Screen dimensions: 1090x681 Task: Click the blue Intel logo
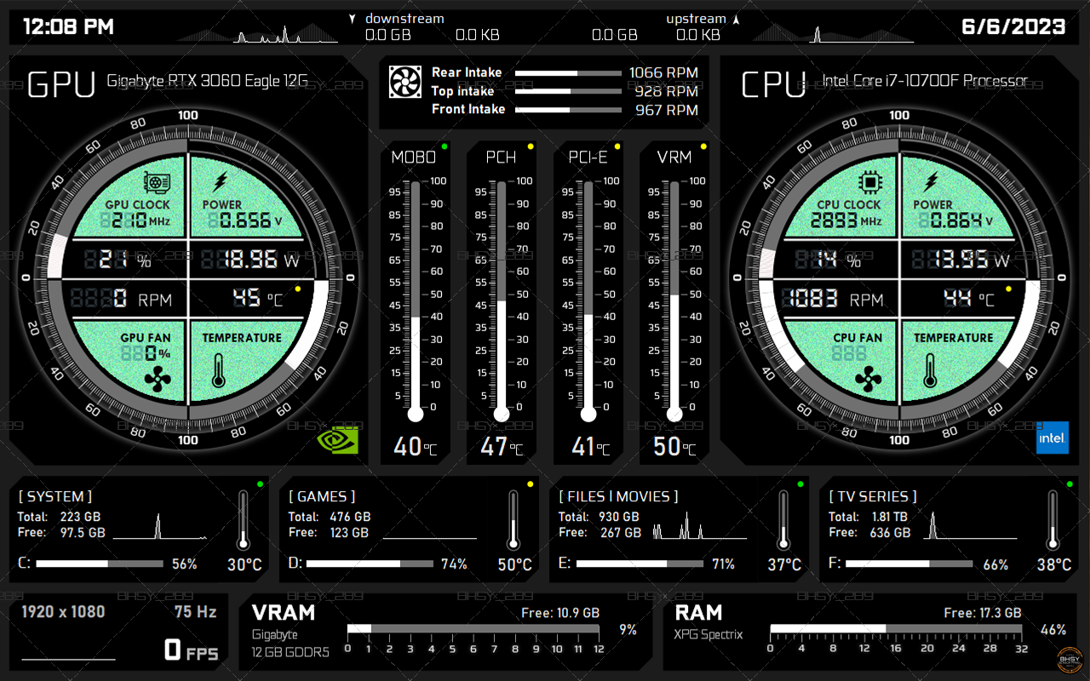coord(1052,438)
